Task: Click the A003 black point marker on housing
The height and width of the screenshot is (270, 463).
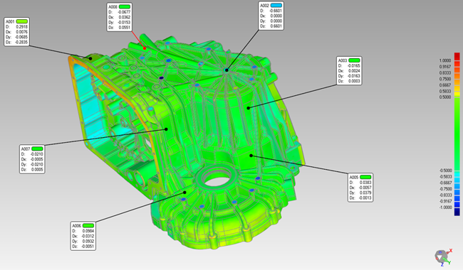Action: pos(249,108)
